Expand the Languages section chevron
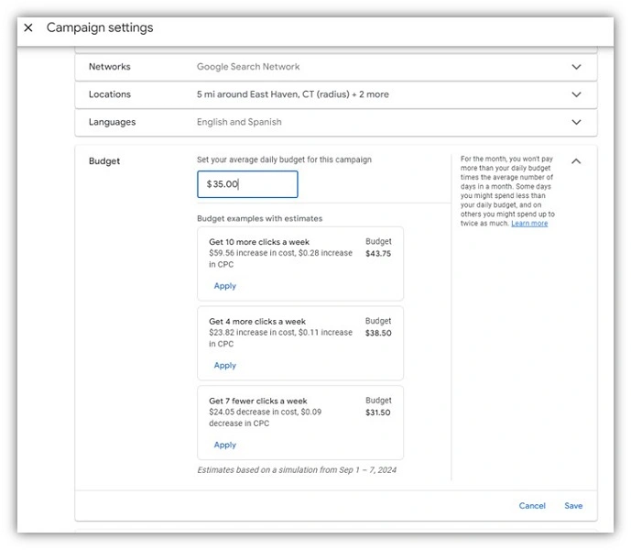Viewport: 631px width, 550px height. 576,122
